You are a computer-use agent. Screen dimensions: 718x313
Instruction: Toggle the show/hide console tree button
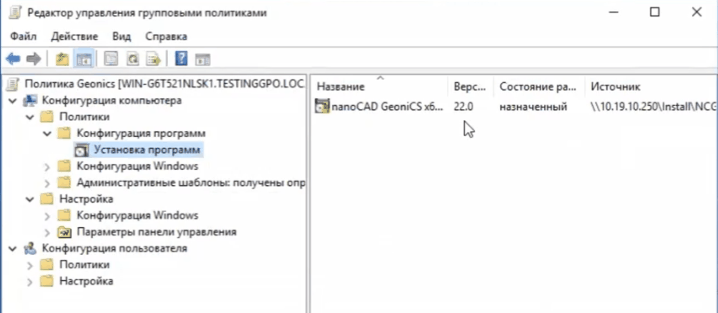pos(84,59)
